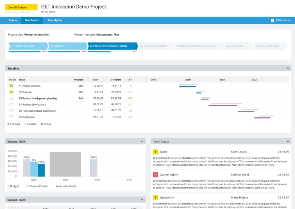Toggle the S2 Concept status checkbox
Screen dimensions: 295x209
pyautogui.click(x=11, y=92)
